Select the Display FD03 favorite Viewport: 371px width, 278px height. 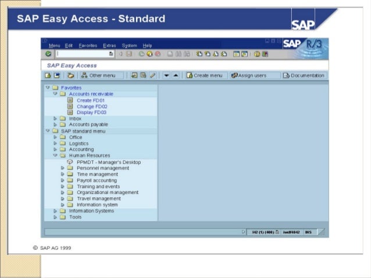(x=91, y=113)
